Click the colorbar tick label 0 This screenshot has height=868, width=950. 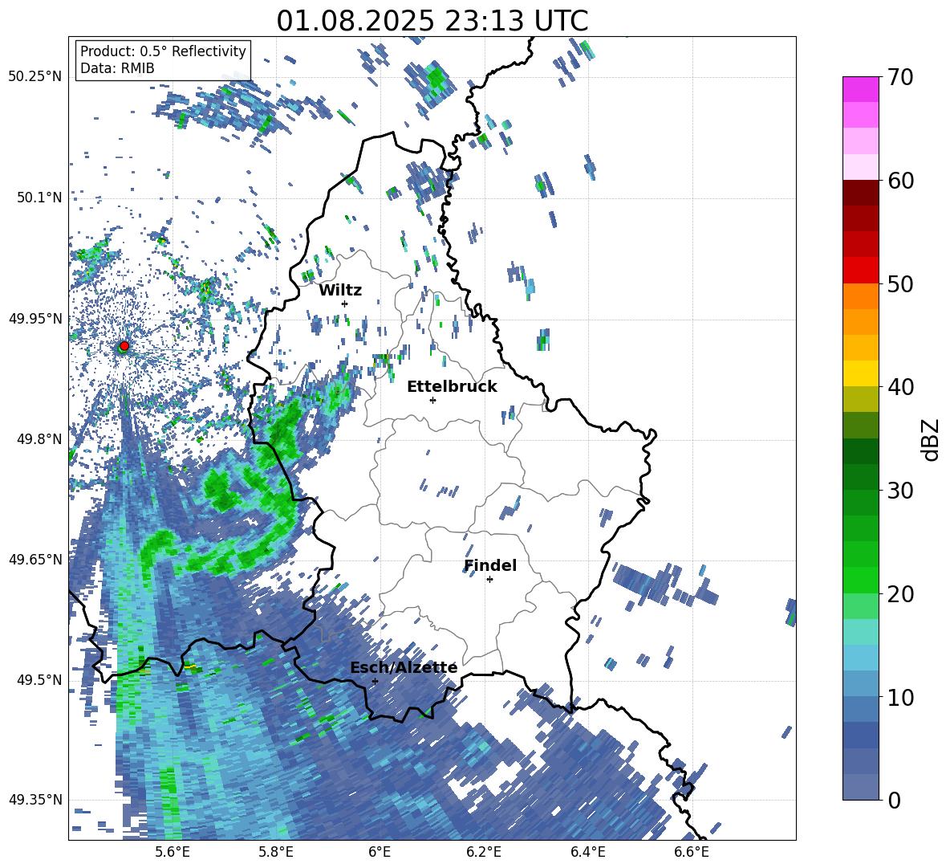point(894,801)
